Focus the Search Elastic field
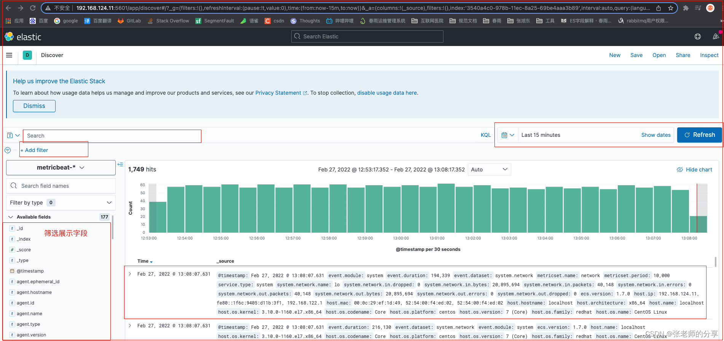 (367, 36)
